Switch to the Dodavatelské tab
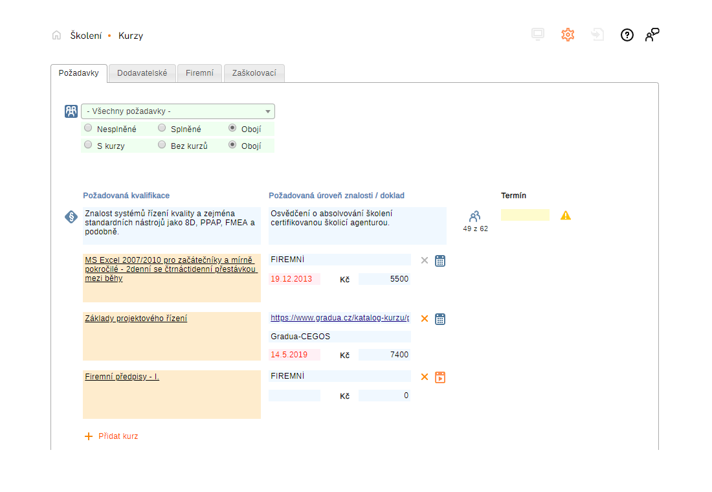712x492 pixels. [x=142, y=73]
